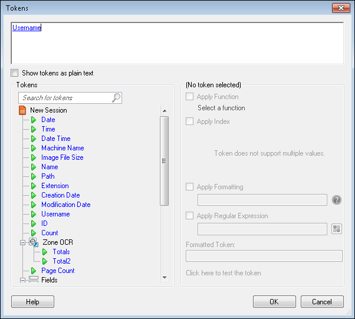Click the token tree vertical scrollbar thumb
The width and height of the screenshot is (355, 319).
[165, 160]
